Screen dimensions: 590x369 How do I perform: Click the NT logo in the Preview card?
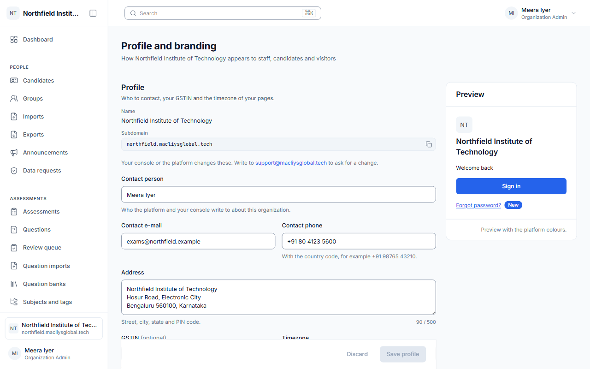[x=464, y=125]
